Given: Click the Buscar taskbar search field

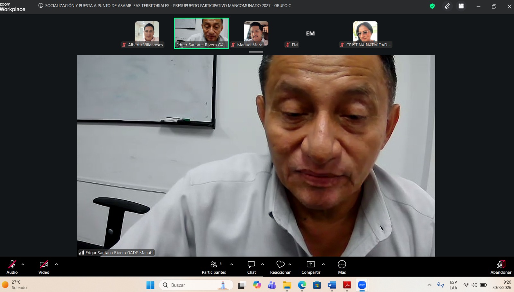Looking at the screenshot, I should coord(196,285).
